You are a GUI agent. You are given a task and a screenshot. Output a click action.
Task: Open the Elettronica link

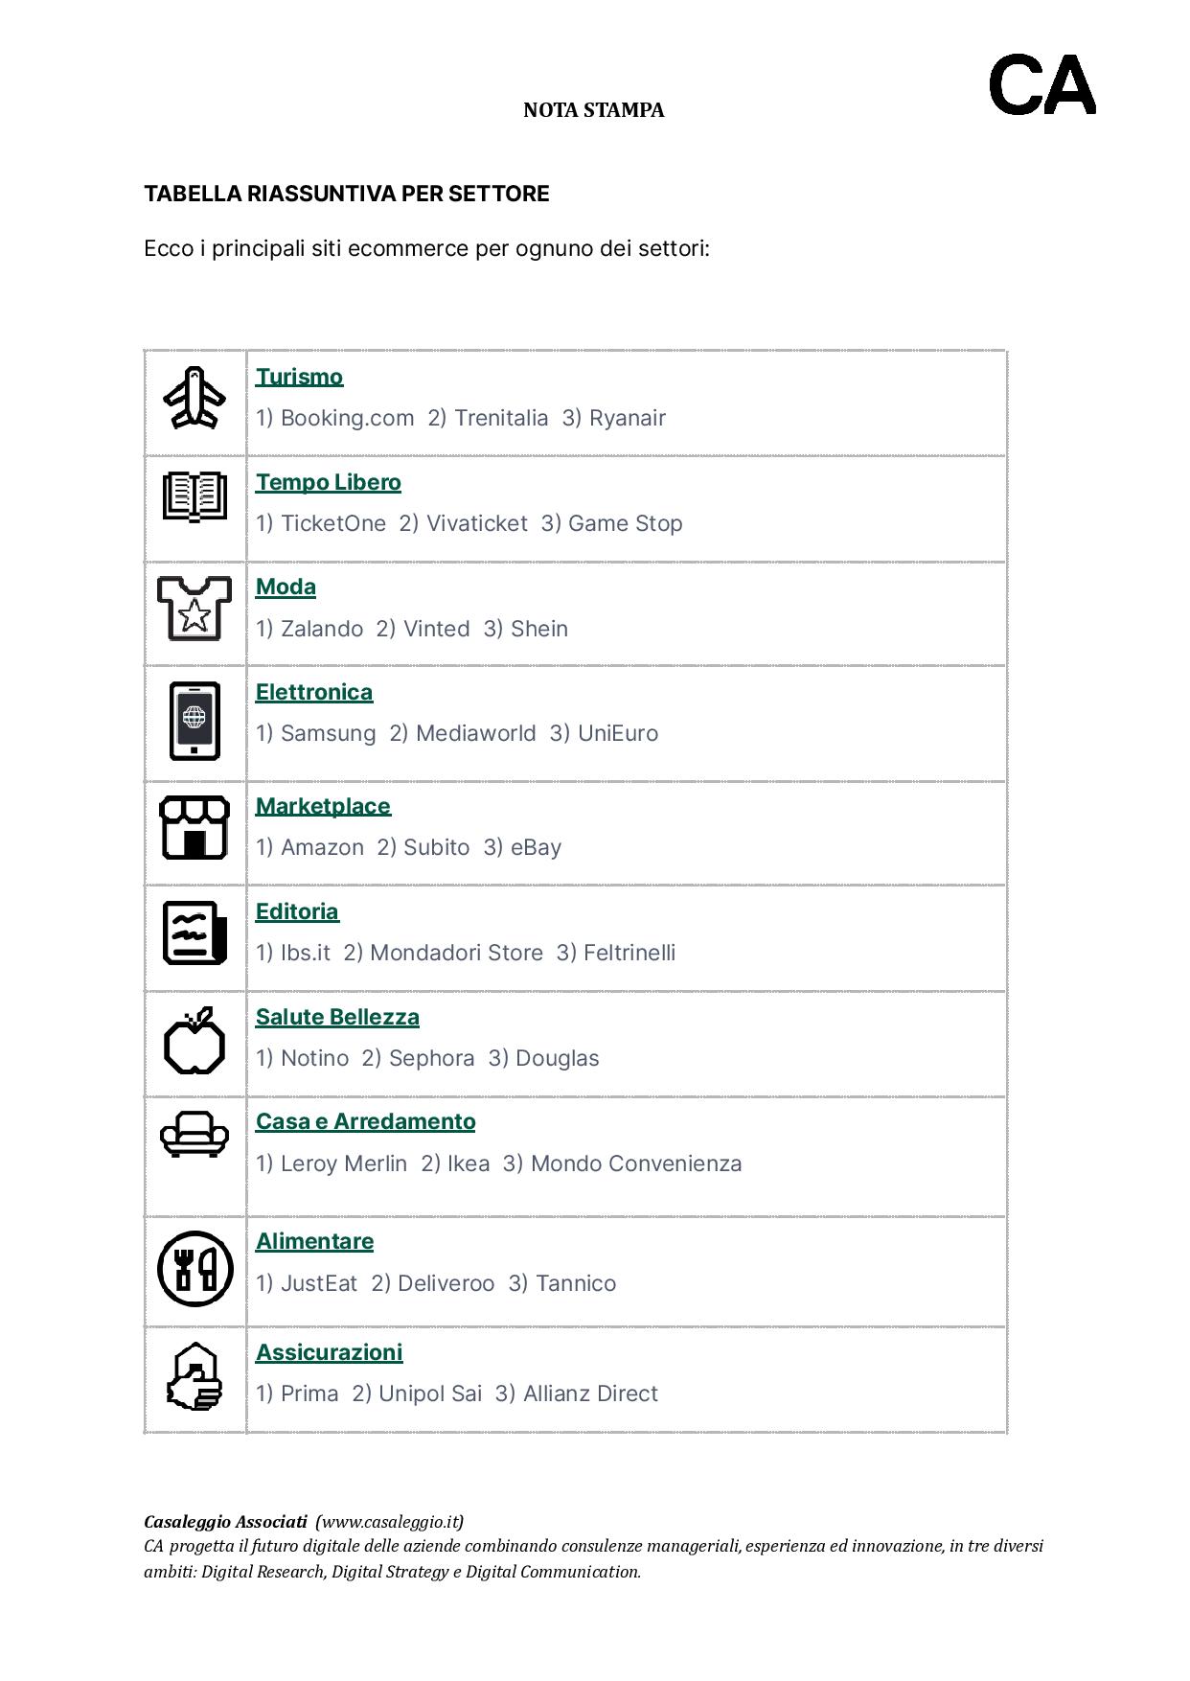pos(314,692)
